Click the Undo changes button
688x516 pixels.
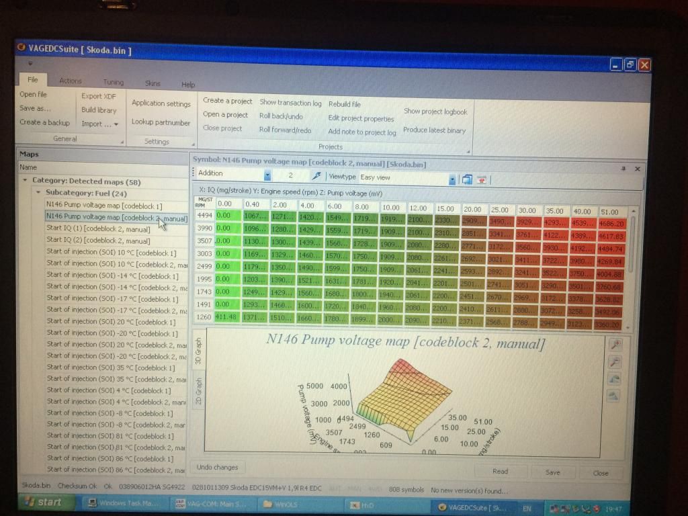pos(217,468)
